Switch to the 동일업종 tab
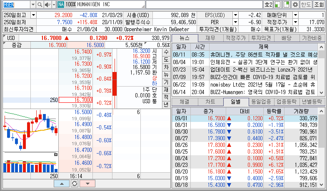The width and height of the screenshot is (327, 191). [x=261, y=102]
